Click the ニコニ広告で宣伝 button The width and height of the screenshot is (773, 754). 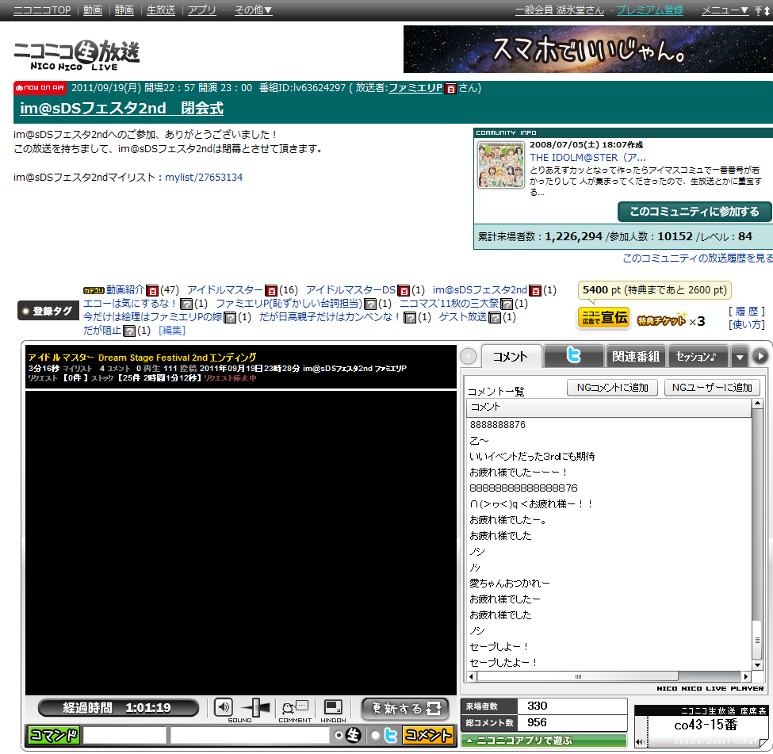tap(604, 317)
